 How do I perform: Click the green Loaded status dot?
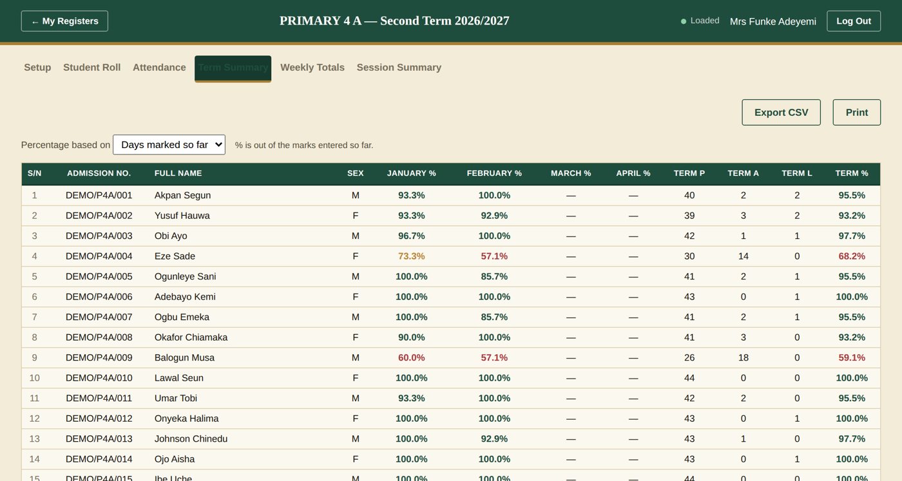tap(684, 21)
